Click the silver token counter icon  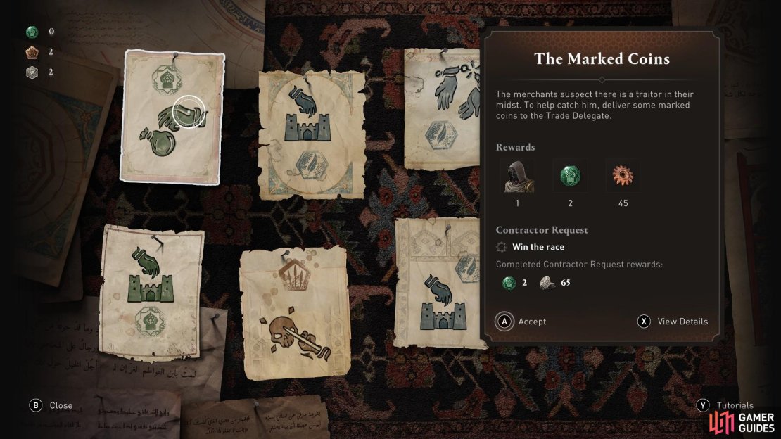[32, 72]
